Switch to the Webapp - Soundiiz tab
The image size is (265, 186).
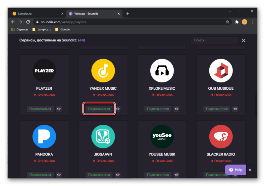coord(94,14)
